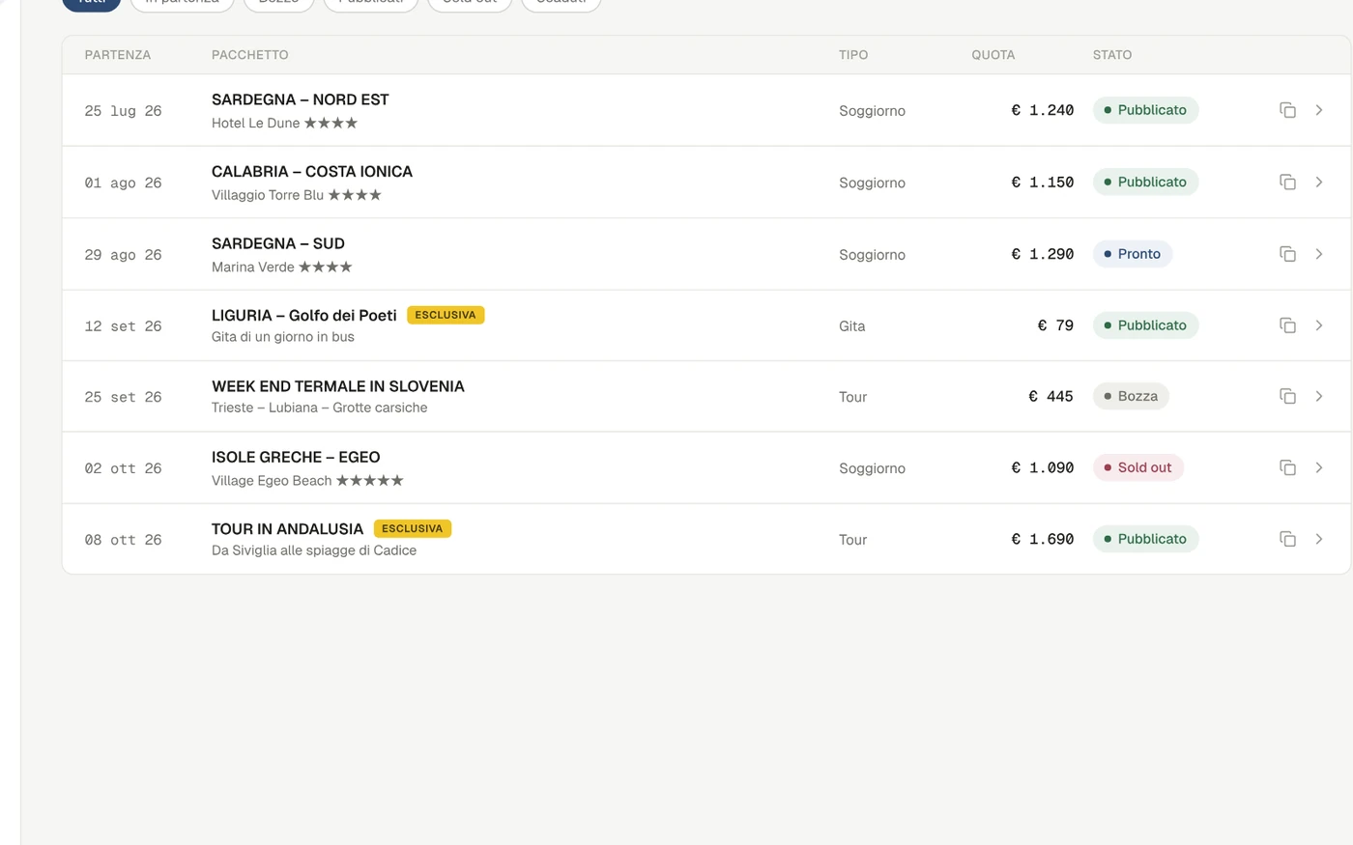Expand the TOUR IN ANDALUSIA row chevron
The height and width of the screenshot is (845, 1353).
[1319, 539]
